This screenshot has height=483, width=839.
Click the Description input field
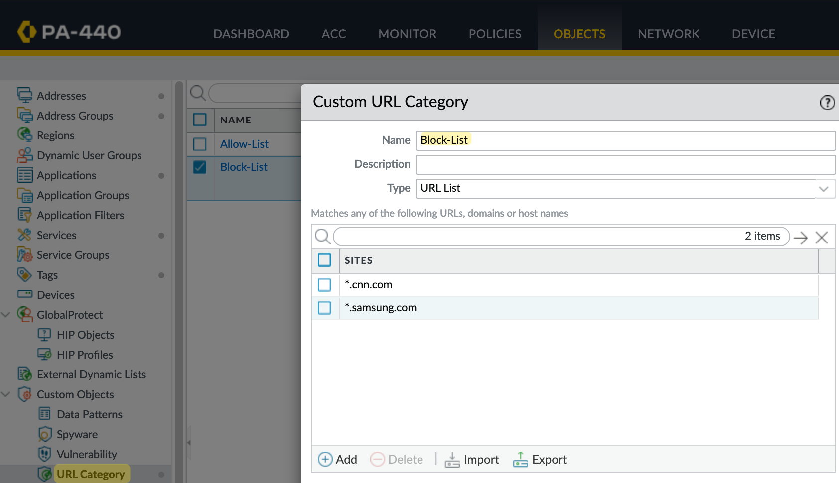(625, 165)
